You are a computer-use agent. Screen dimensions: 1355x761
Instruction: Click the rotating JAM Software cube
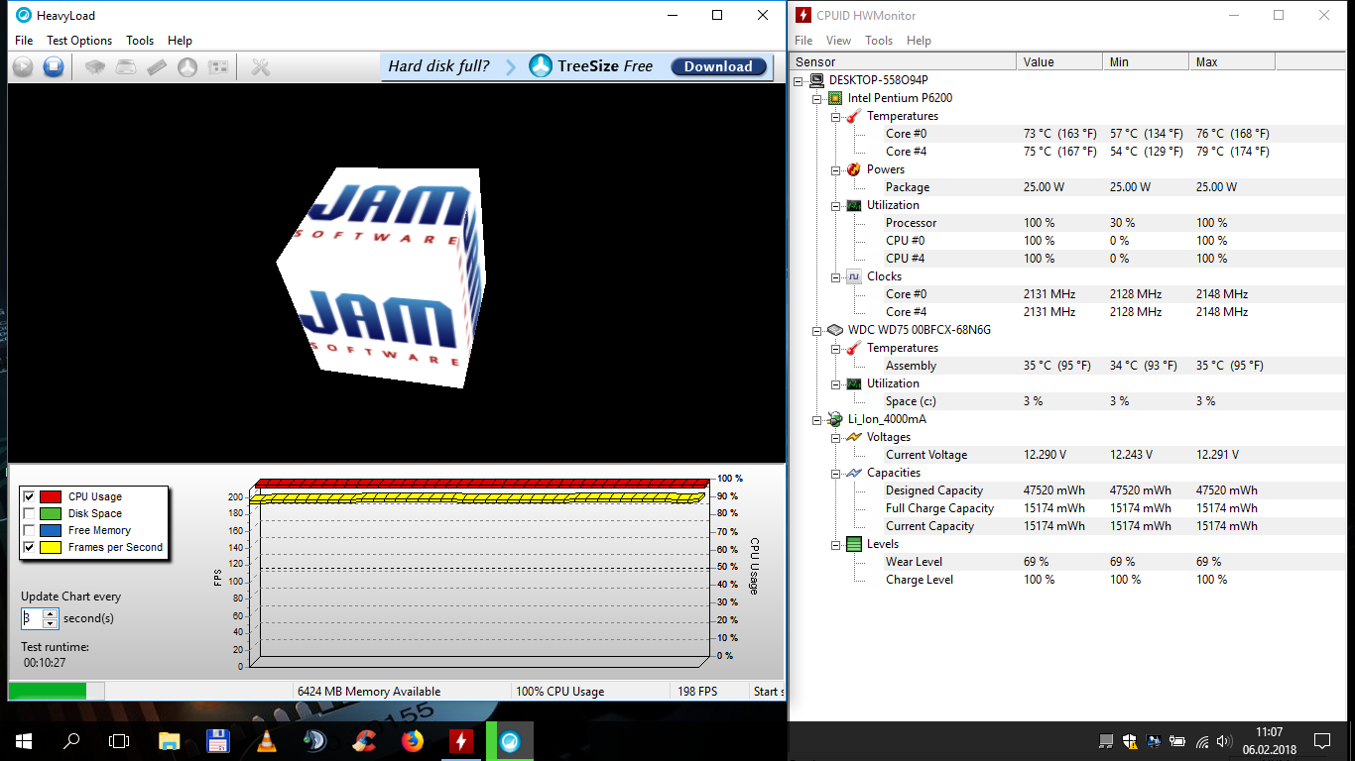(380, 276)
